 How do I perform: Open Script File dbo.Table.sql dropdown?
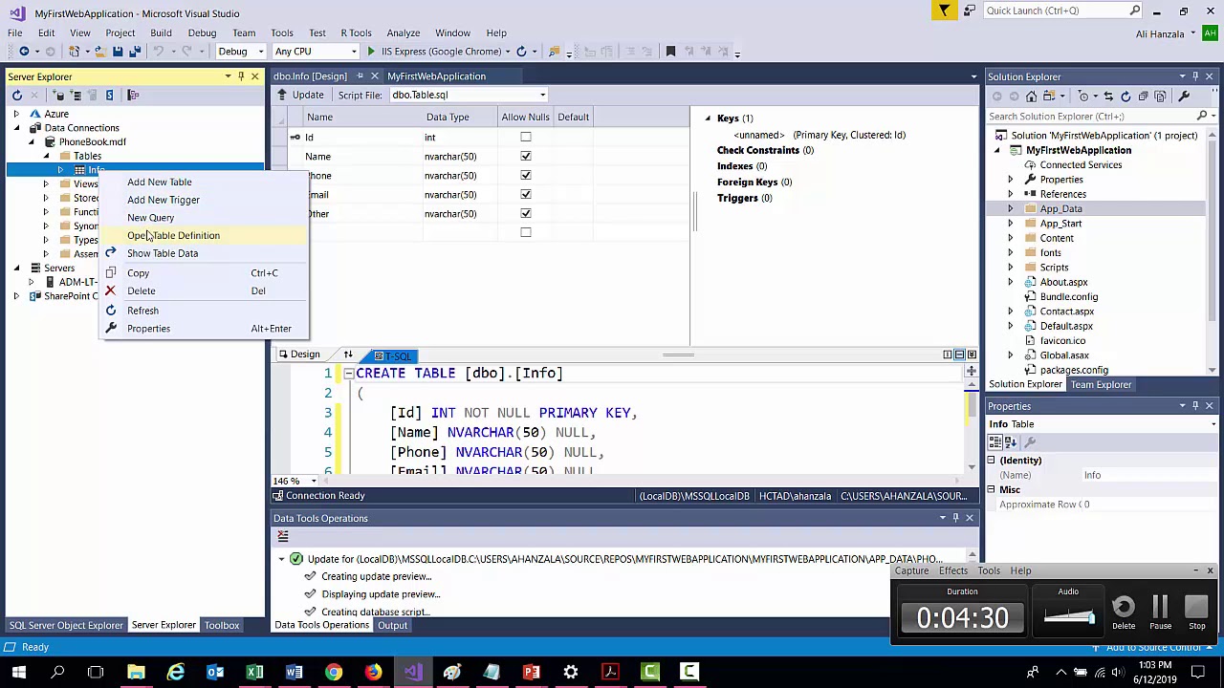tap(542, 95)
